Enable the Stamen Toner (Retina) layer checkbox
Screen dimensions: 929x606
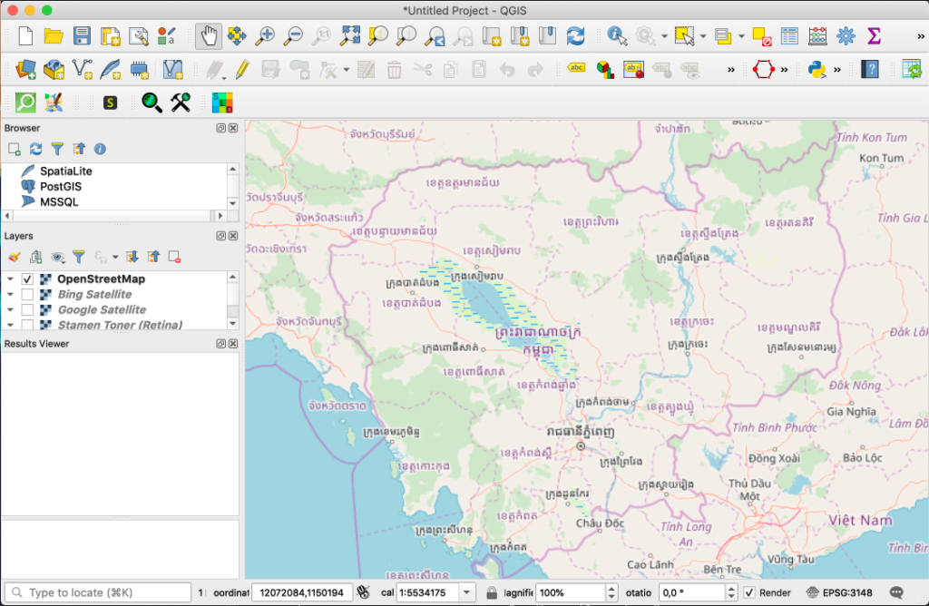tap(27, 325)
